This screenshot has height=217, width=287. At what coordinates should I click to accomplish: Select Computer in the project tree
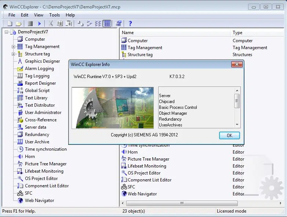tap(35, 39)
